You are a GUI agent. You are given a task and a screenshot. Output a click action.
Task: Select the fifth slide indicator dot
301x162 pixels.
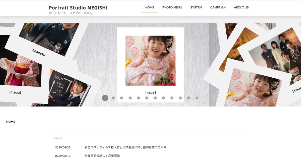tap(138, 98)
